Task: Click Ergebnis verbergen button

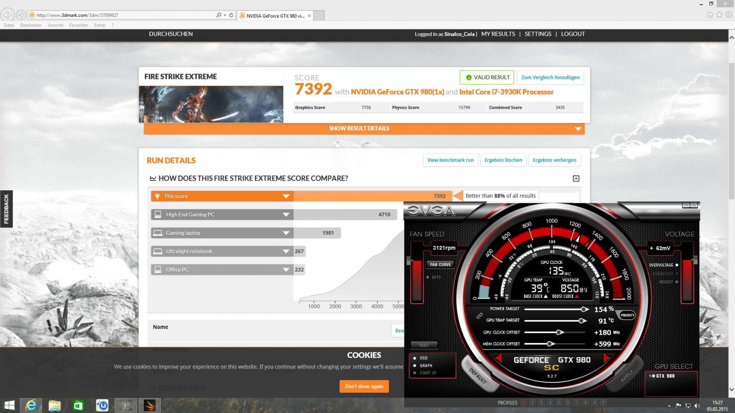Action: click(555, 160)
